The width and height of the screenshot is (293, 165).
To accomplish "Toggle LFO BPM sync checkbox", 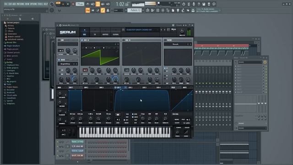I will click(133, 114).
